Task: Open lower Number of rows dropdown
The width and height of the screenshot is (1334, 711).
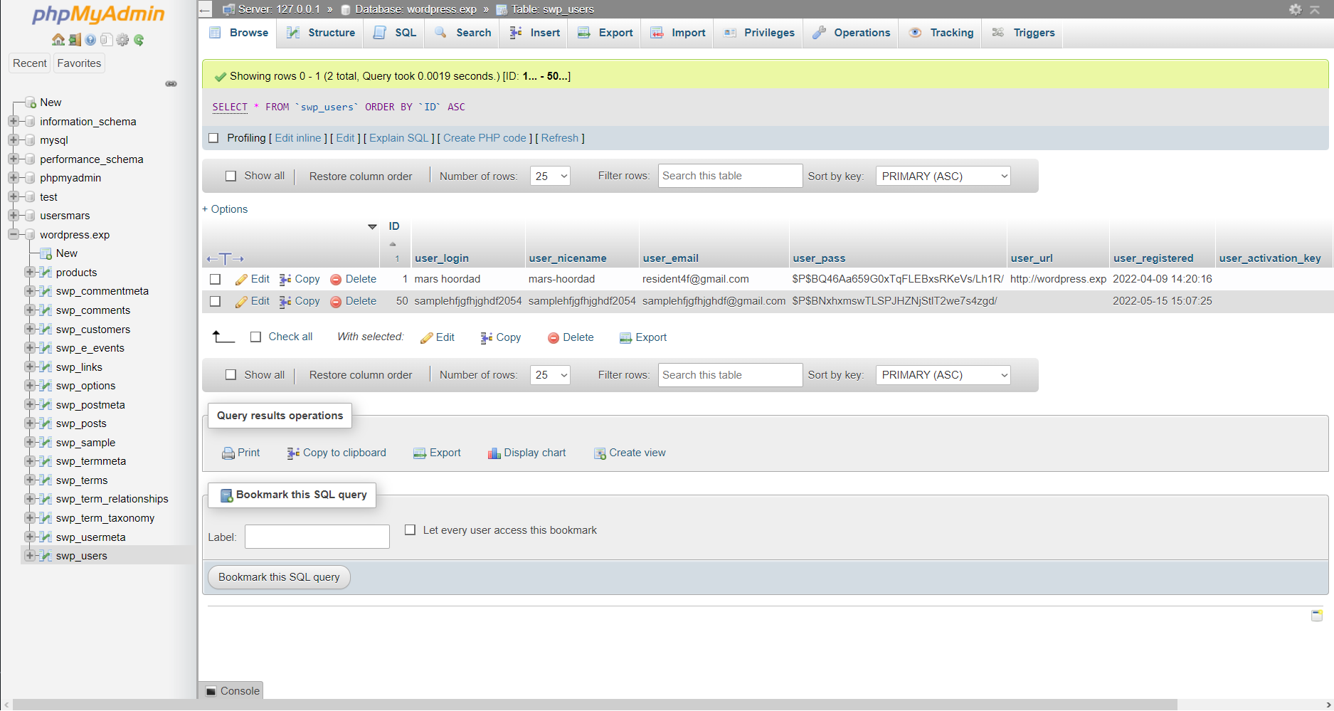Action: tap(550, 375)
